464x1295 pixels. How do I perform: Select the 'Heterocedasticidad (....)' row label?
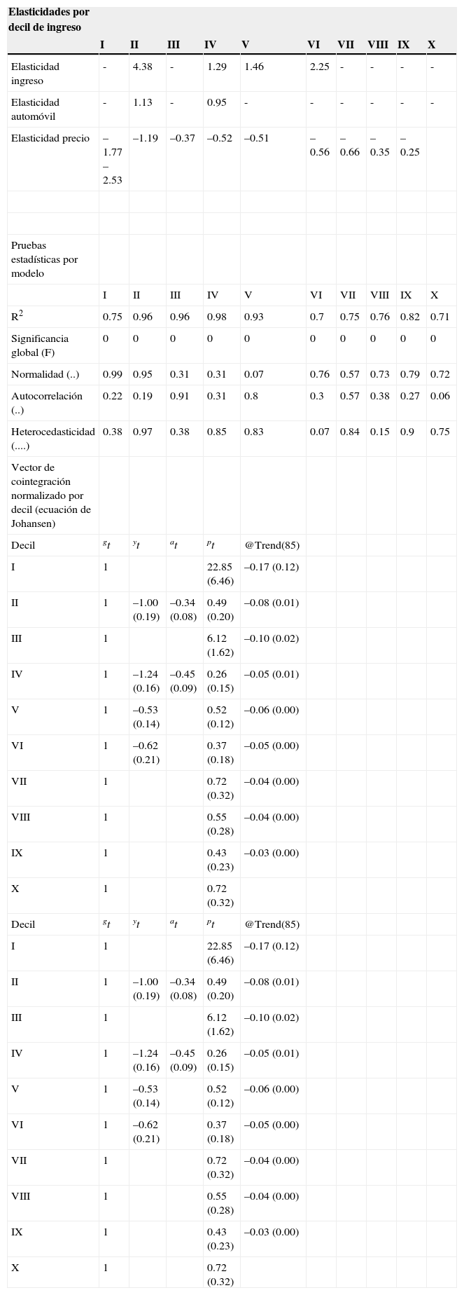[53, 439]
